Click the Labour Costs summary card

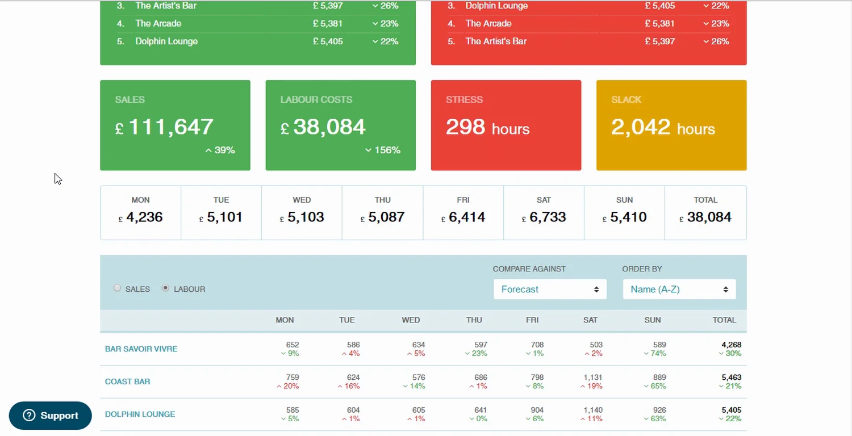341,125
